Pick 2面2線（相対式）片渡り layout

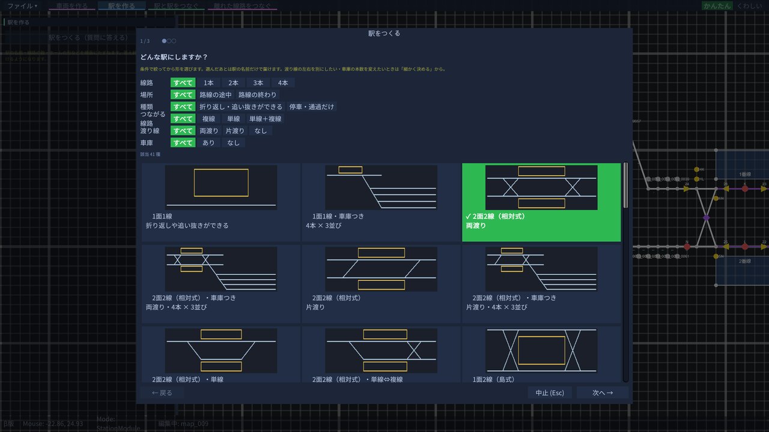(x=381, y=284)
